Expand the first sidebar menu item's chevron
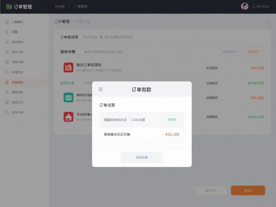Viewport: 276px width, 207px height. coord(42,22)
